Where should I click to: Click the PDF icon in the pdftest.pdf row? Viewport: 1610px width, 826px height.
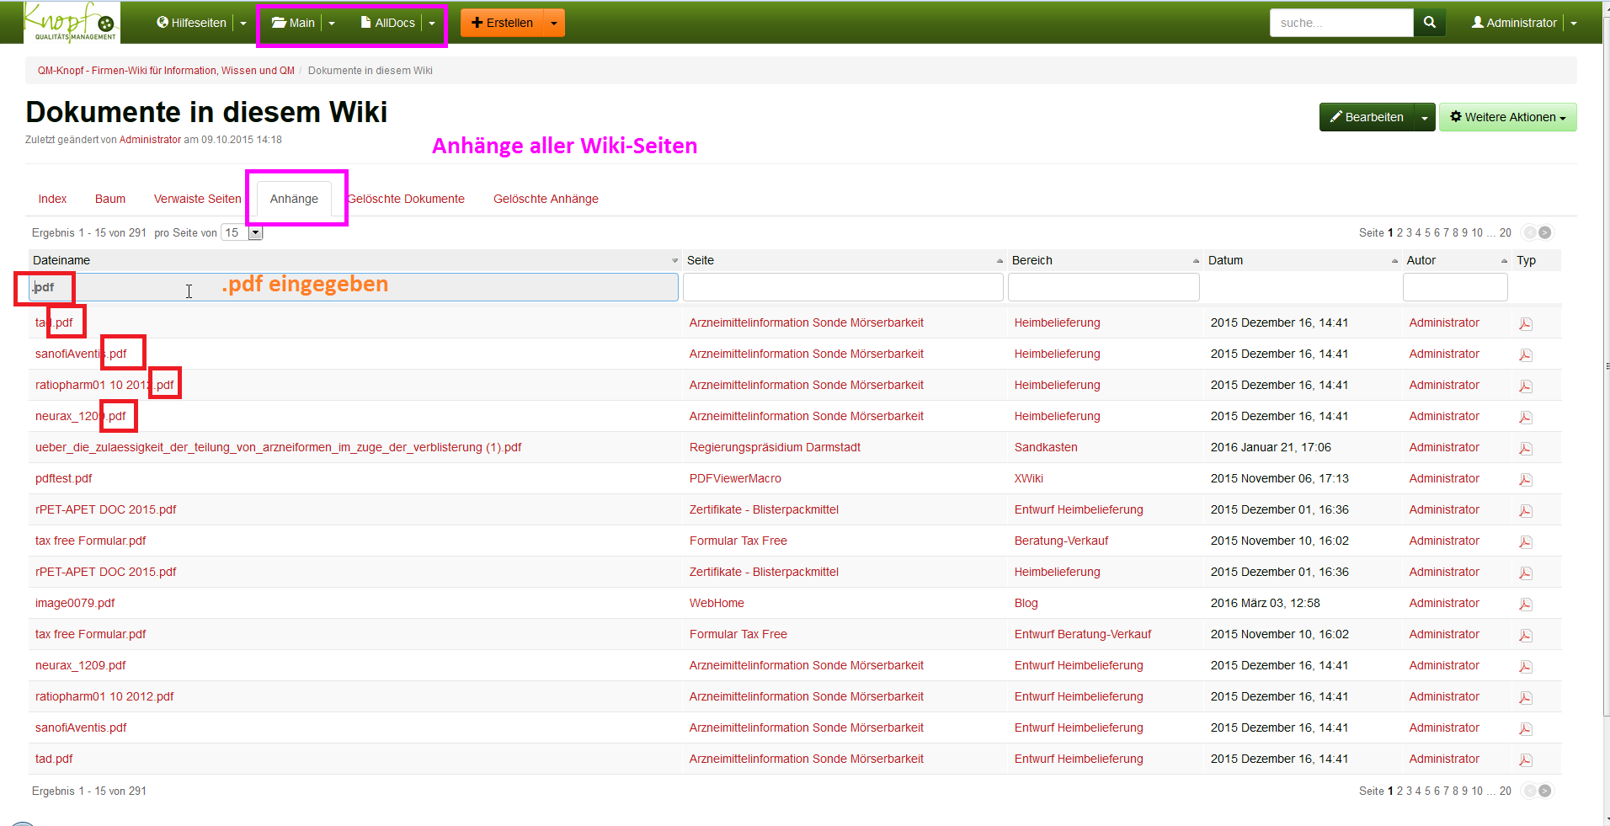[1525, 479]
